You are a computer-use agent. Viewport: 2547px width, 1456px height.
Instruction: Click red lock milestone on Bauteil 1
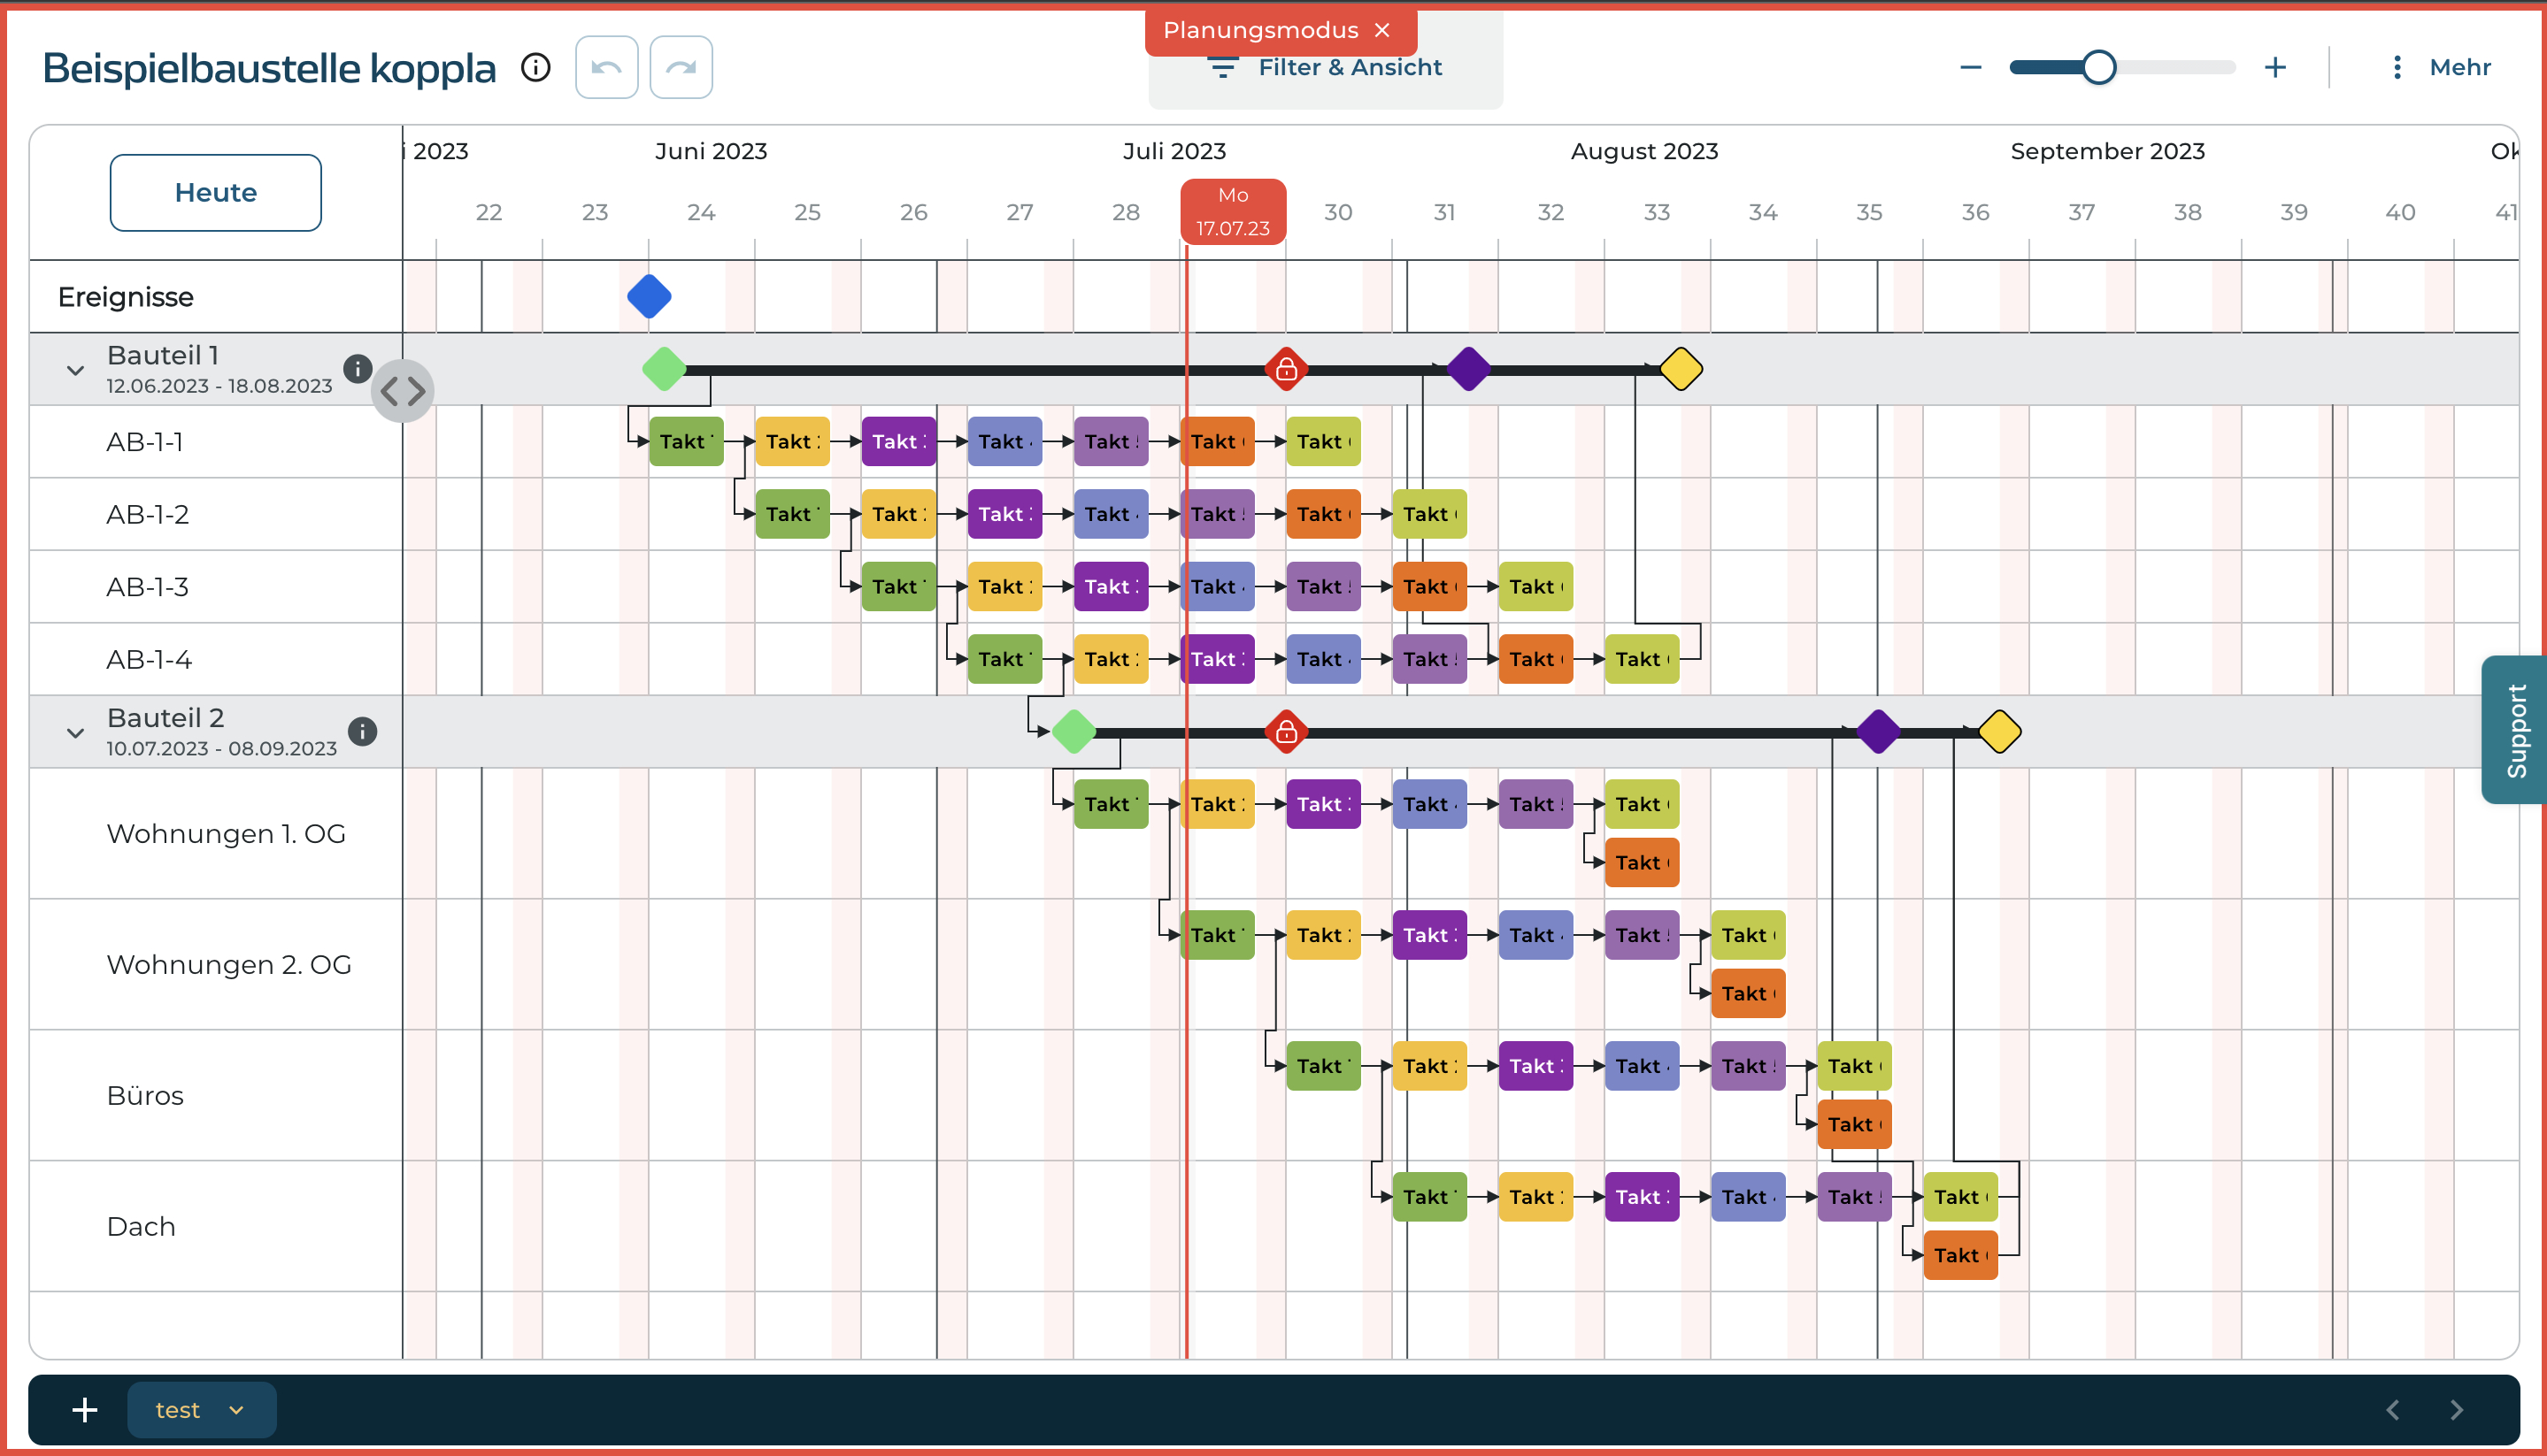(1287, 369)
